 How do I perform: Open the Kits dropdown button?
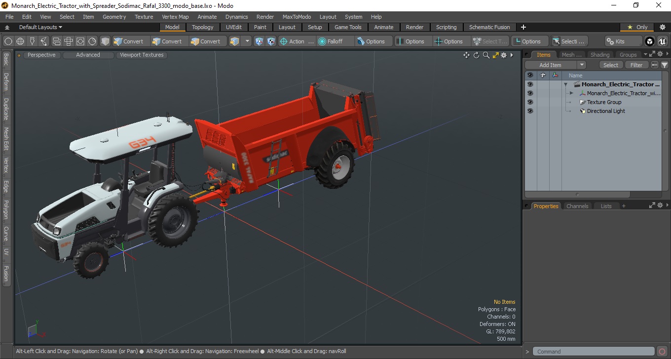[624, 41]
